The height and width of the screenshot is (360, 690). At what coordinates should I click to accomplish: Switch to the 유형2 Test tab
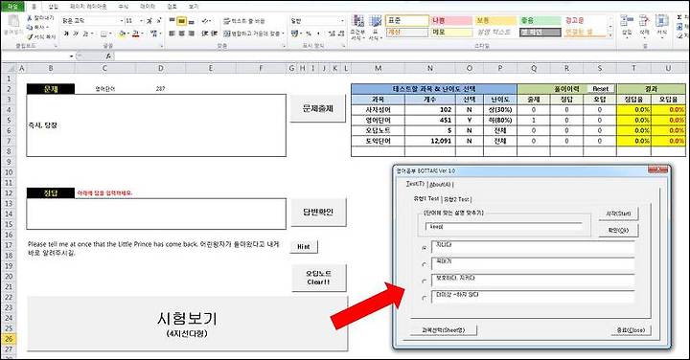[456, 199]
